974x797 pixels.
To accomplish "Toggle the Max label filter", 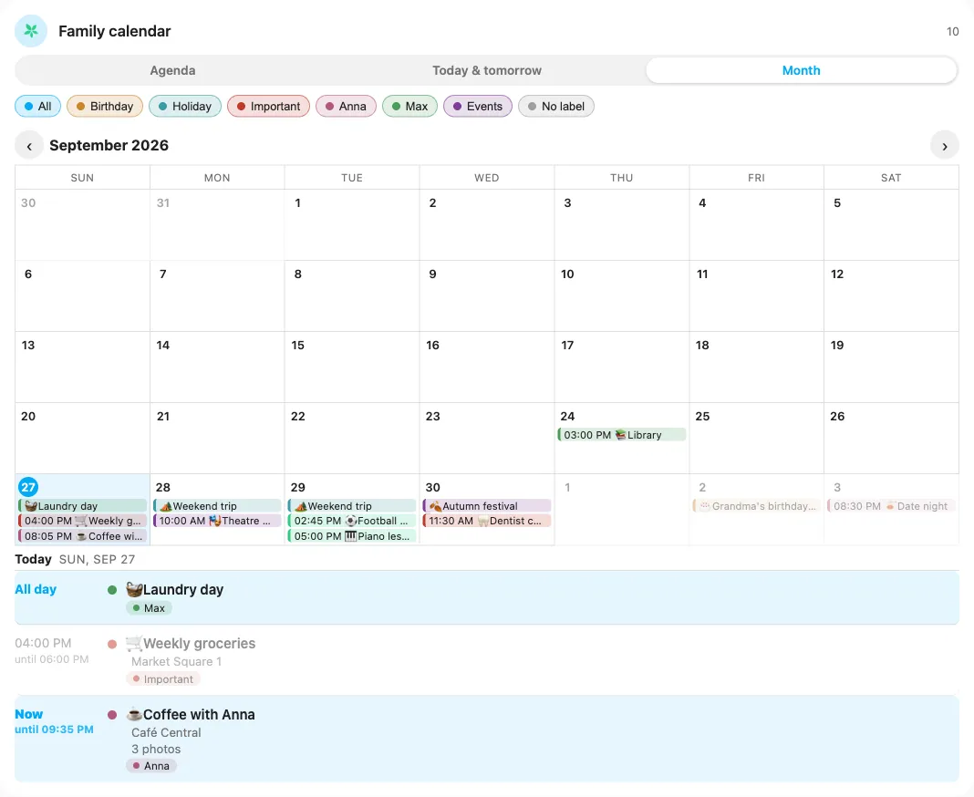I will tap(410, 106).
